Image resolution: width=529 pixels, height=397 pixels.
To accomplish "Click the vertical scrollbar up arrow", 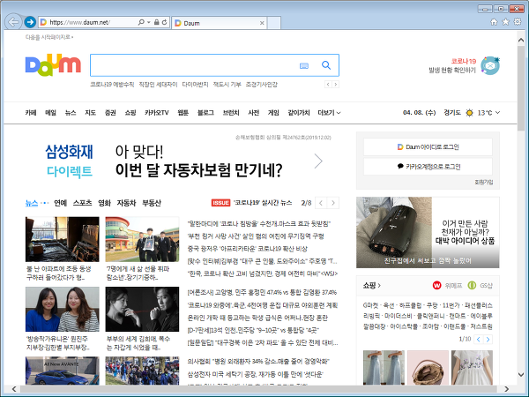I will [x=521, y=40].
